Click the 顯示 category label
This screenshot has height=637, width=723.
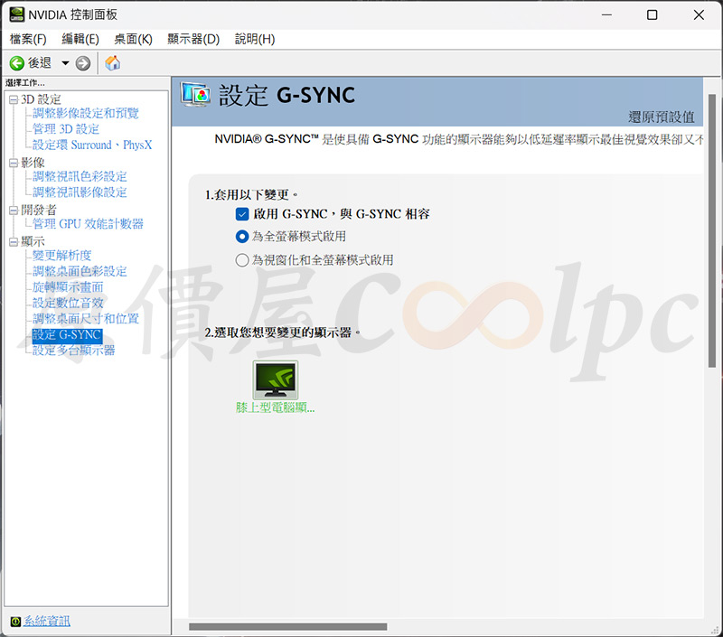[x=33, y=241]
